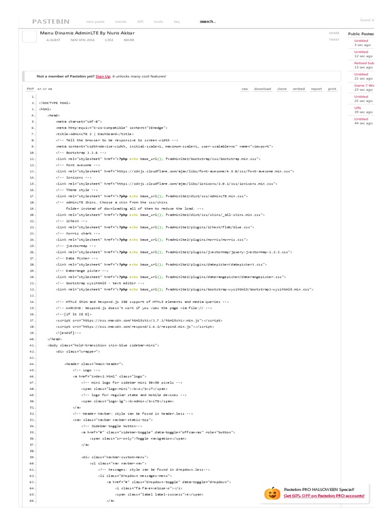Select the <!-- Font Awesome --> comment line
The image size is (392, 522).
click(78, 165)
